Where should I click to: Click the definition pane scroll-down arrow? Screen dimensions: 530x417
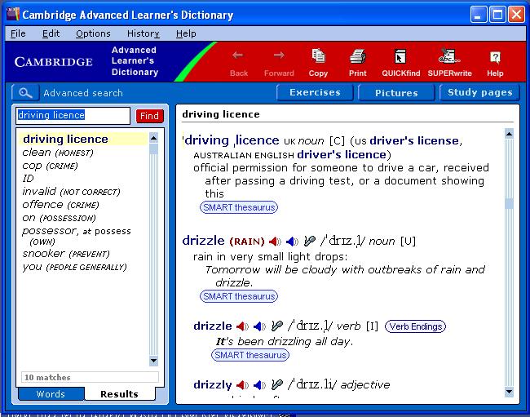[509, 392]
